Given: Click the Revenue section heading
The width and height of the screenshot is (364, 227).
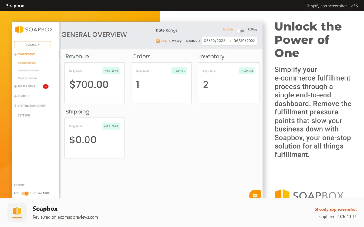Looking at the screenshot, I should pos(77,57).
